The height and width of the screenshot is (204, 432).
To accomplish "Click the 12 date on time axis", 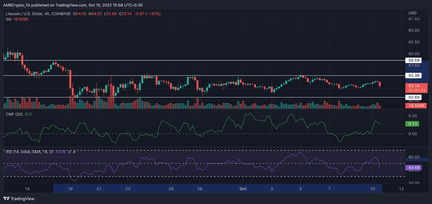I will pyautogui.click(x=401, y=188).
